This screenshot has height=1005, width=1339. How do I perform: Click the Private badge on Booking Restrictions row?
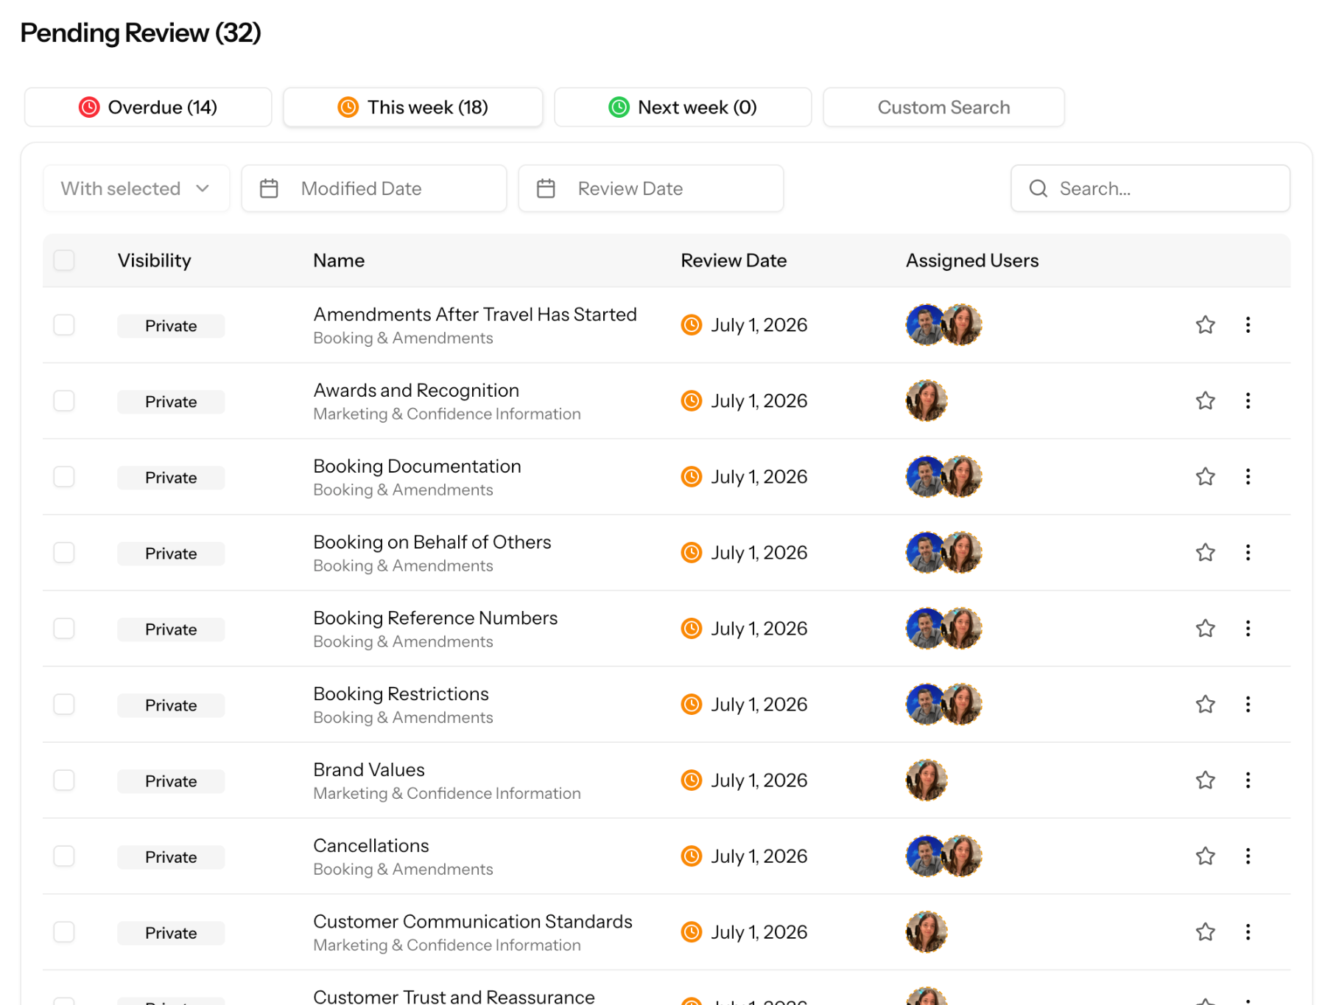tap(171, 705)
